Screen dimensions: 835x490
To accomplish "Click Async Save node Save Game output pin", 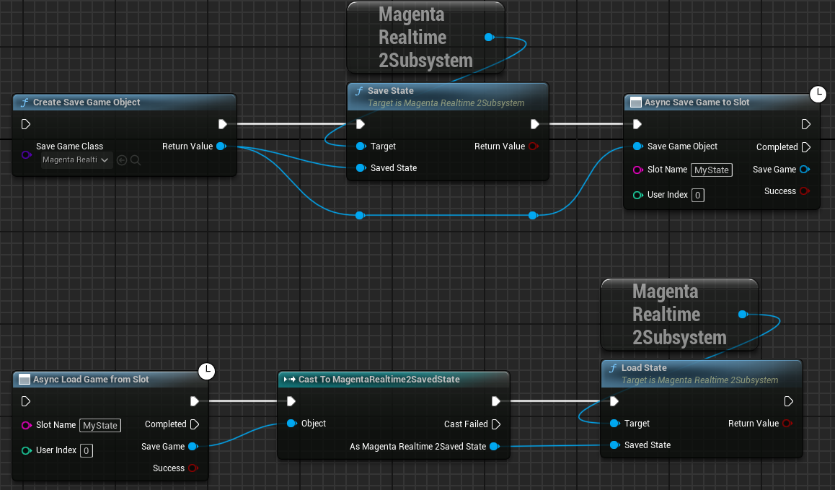I will (x=804, y=170).
